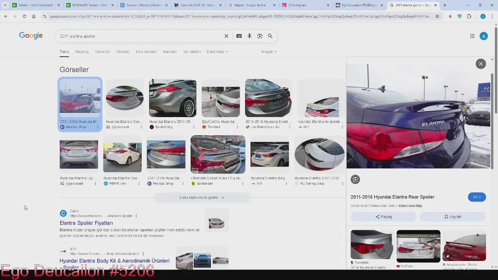This screenshot has height=280, width=498.
Task: Open the Amazon.com red car thumbnail
Action: (x=464, y=246)
